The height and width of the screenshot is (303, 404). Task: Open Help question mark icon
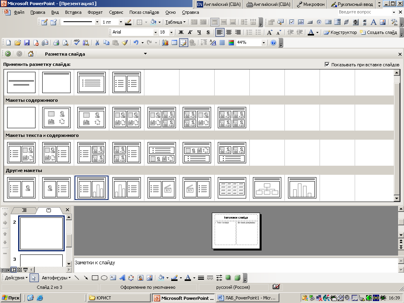click(273, 43)
